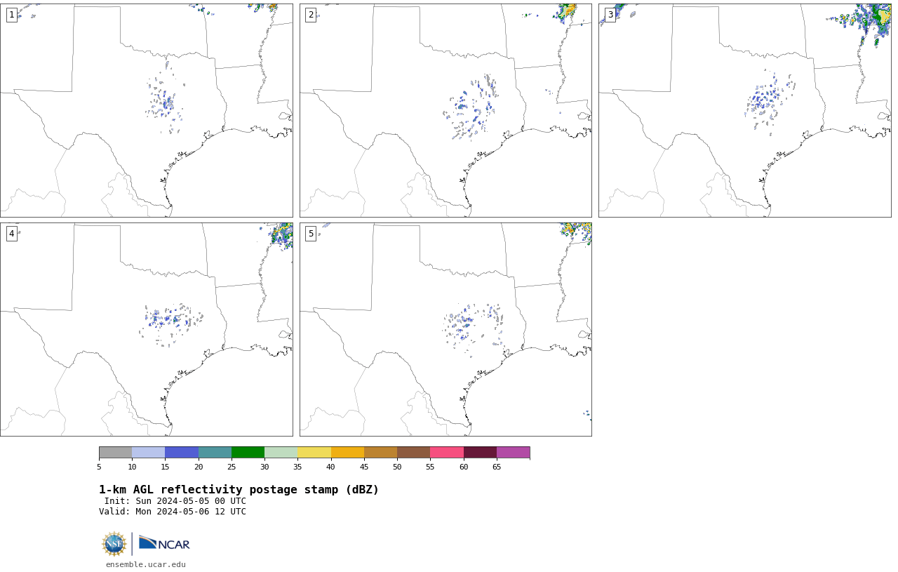Viewport: 898px width, 572px height.
Task: Click the dark green 25-30 dBZ swatch
Action: click(248, 452)
